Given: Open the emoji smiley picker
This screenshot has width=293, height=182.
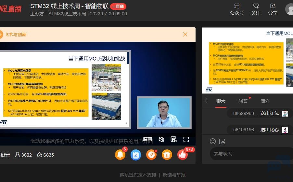Looking at the screenshot, I should pyautogui.click(x=213, y=141).
